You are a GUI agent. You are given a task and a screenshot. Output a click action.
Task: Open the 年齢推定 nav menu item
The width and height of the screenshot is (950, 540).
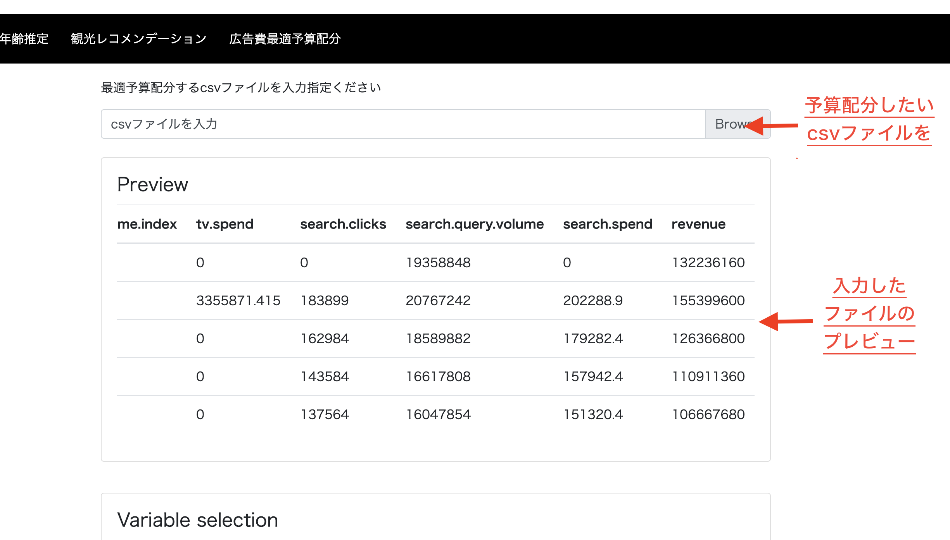(x=24, y=39)
